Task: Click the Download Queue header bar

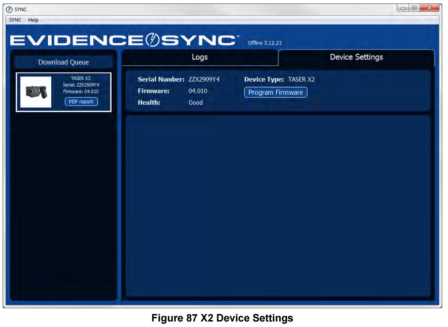Action: (64, 62)
